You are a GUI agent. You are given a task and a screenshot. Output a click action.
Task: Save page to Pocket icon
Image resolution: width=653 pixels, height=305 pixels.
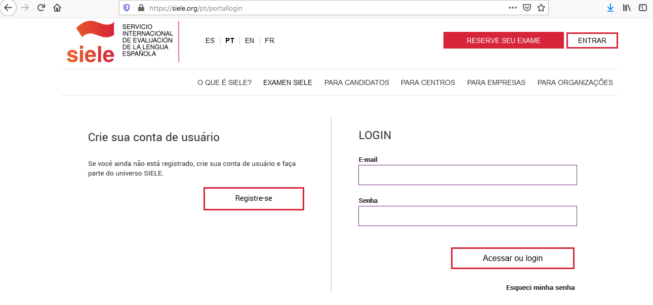[527, 8]
